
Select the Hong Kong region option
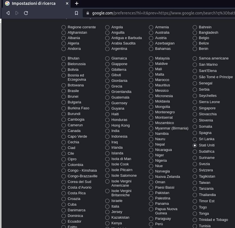(107, 125)
